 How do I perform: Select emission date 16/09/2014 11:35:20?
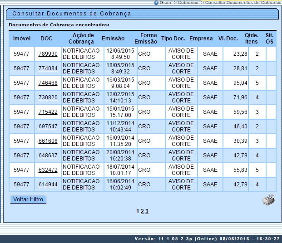[x=120, y=141]
